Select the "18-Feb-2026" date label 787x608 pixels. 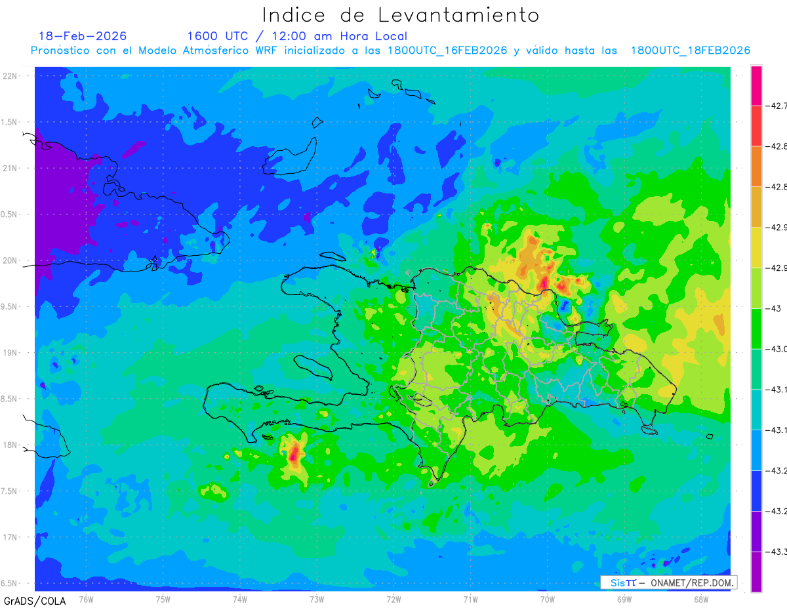(83, 36)
